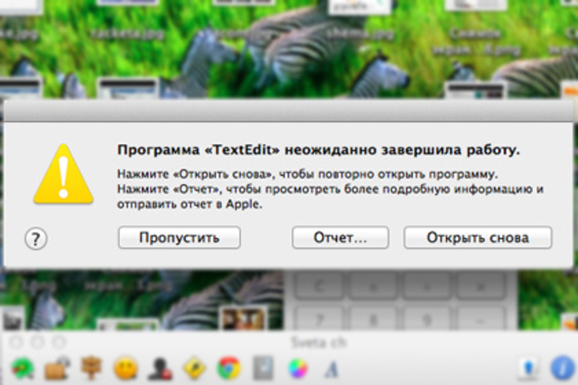Open the color wheel picker

tap(298, 369)
